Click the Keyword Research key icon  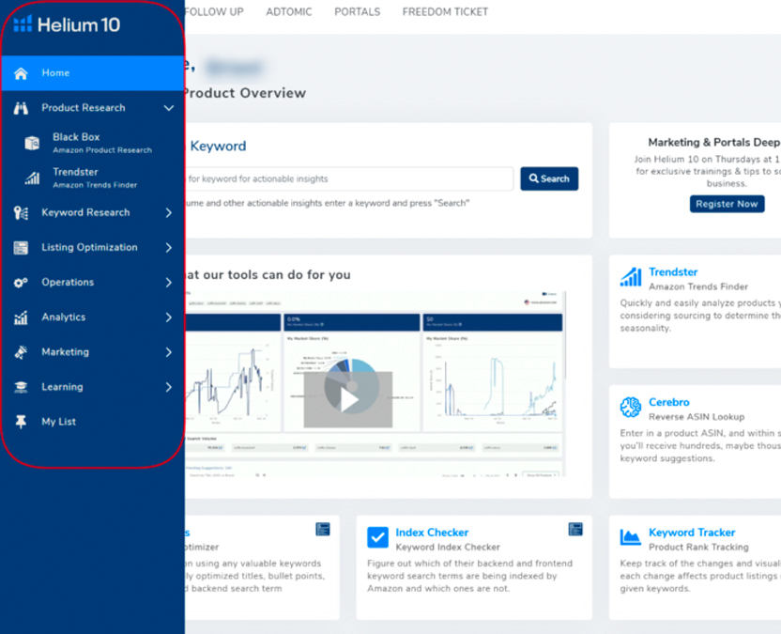(21, 213)
